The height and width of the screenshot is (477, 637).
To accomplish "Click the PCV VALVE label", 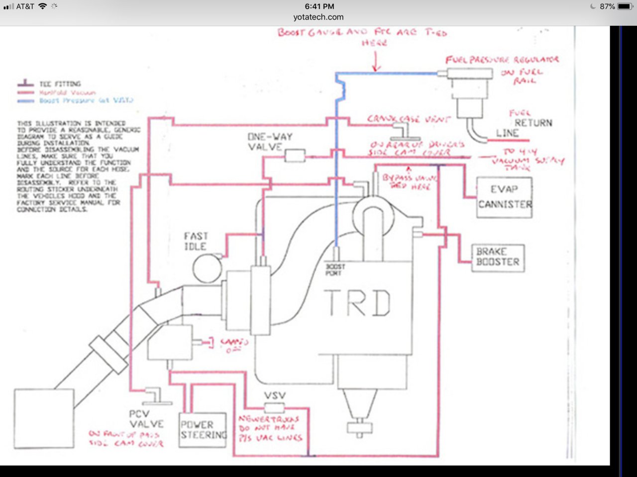I will pos(146,419).
